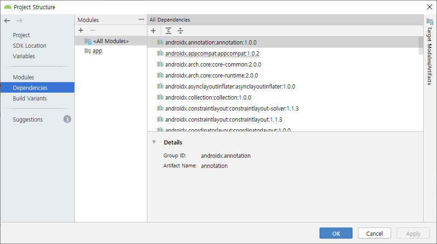Click the Cancel button
Screen dimensions: 437x244
click(374, 233)
